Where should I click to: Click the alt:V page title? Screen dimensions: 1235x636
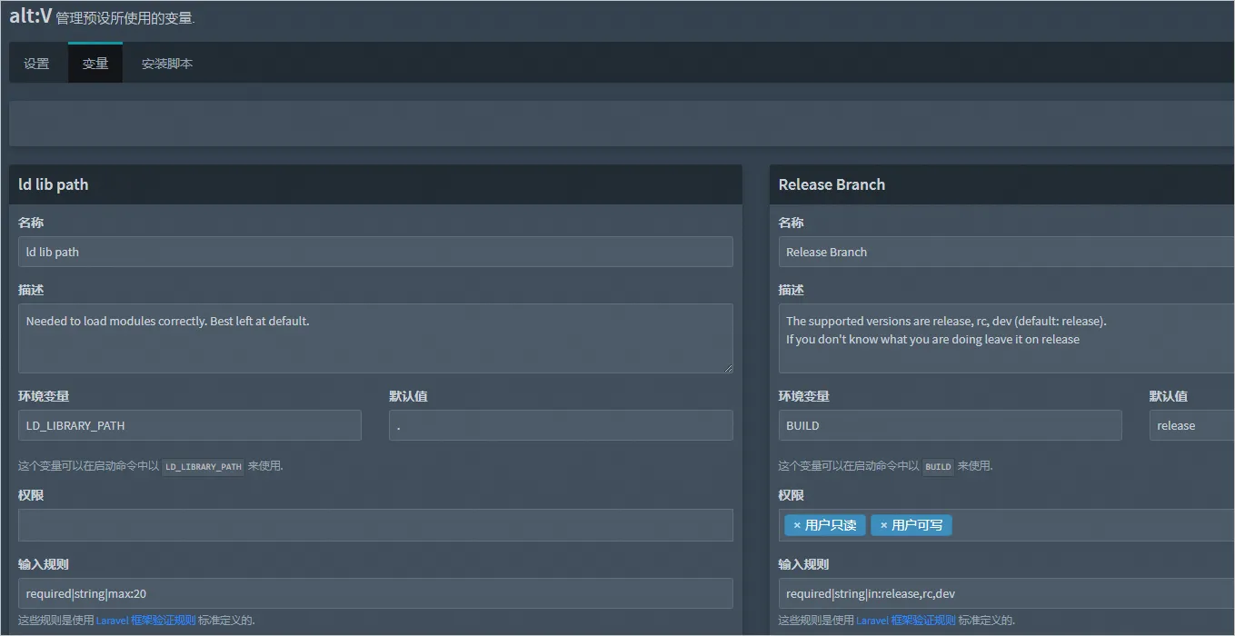tap(31, 15)
